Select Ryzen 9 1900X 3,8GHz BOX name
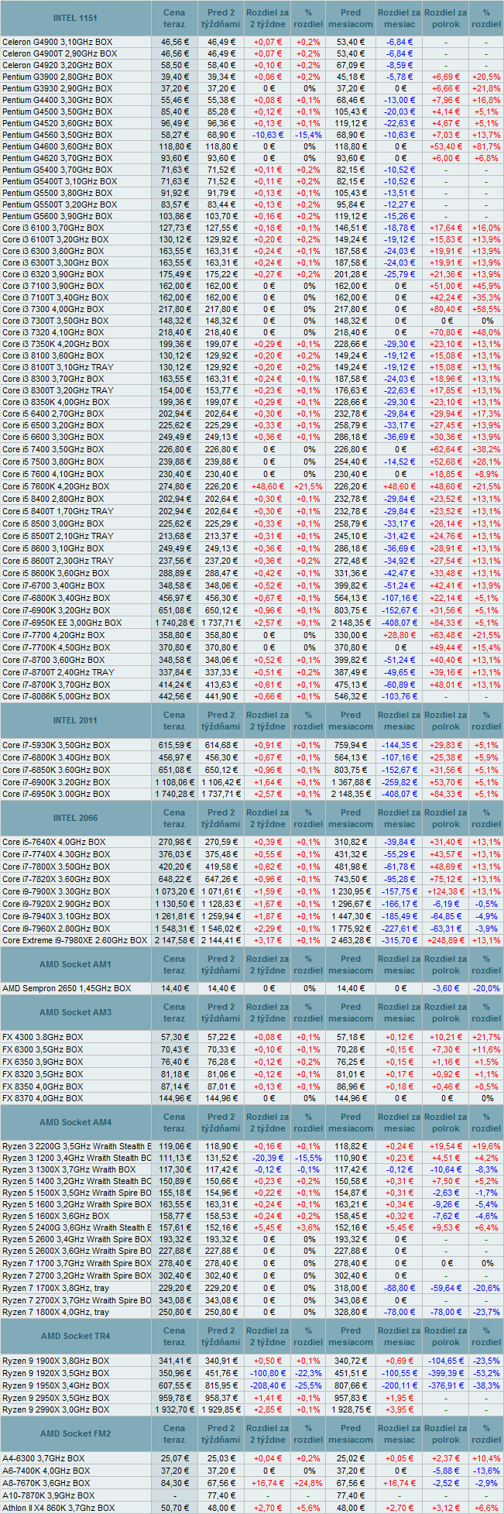Screen dimensions: 504x1514 point(56,1361)
